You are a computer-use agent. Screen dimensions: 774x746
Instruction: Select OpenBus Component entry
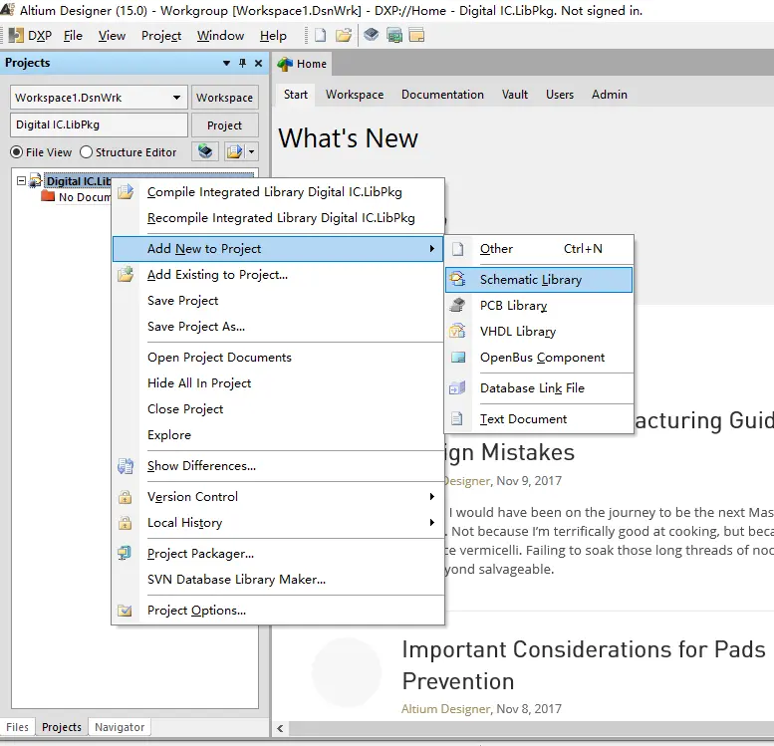click(542, 358)
